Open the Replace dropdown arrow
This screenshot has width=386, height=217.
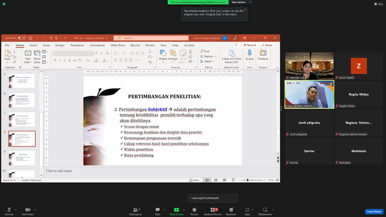216,56
